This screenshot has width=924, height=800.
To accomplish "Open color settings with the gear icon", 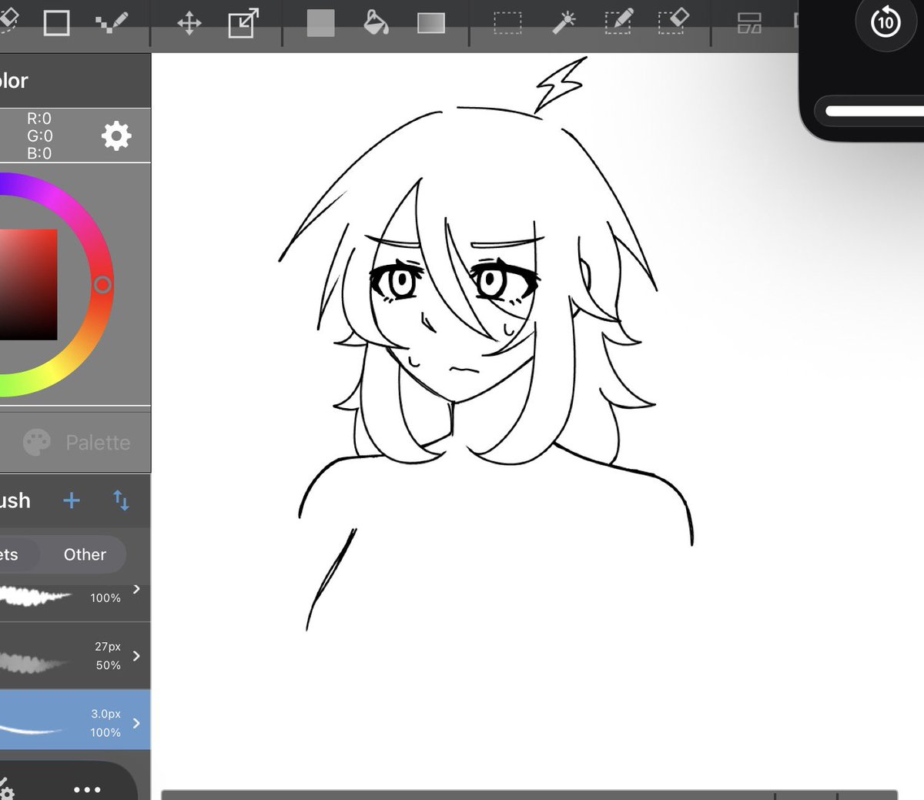I will [116, 136].
